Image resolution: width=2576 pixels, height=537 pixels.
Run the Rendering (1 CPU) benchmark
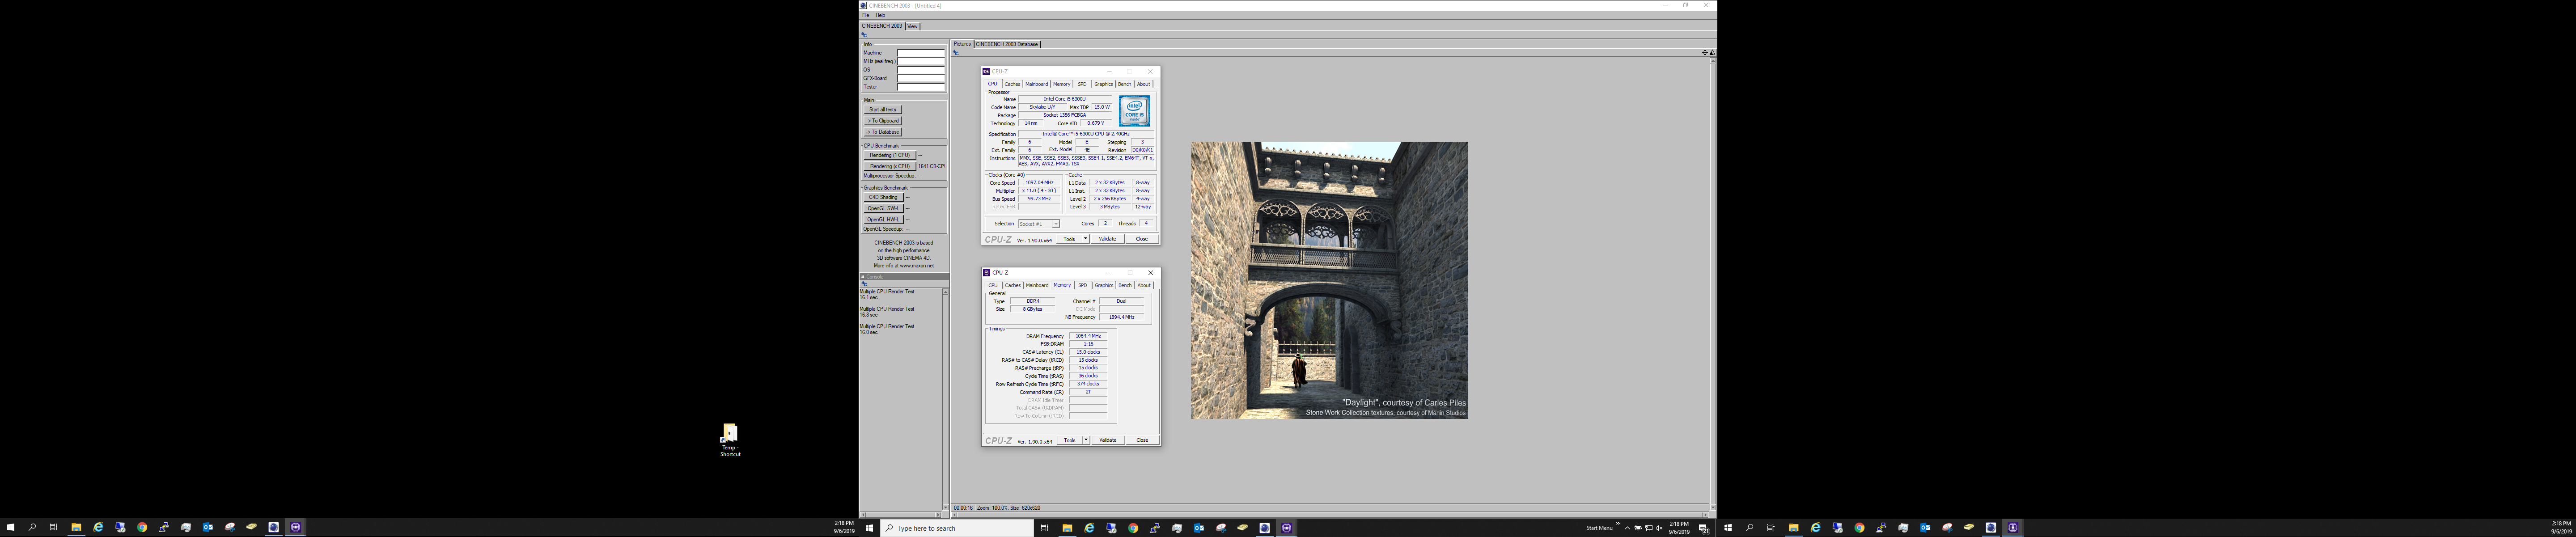[890, 155]
